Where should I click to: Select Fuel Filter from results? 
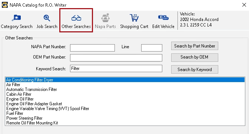pyautogui.click(x=125, y=113)
